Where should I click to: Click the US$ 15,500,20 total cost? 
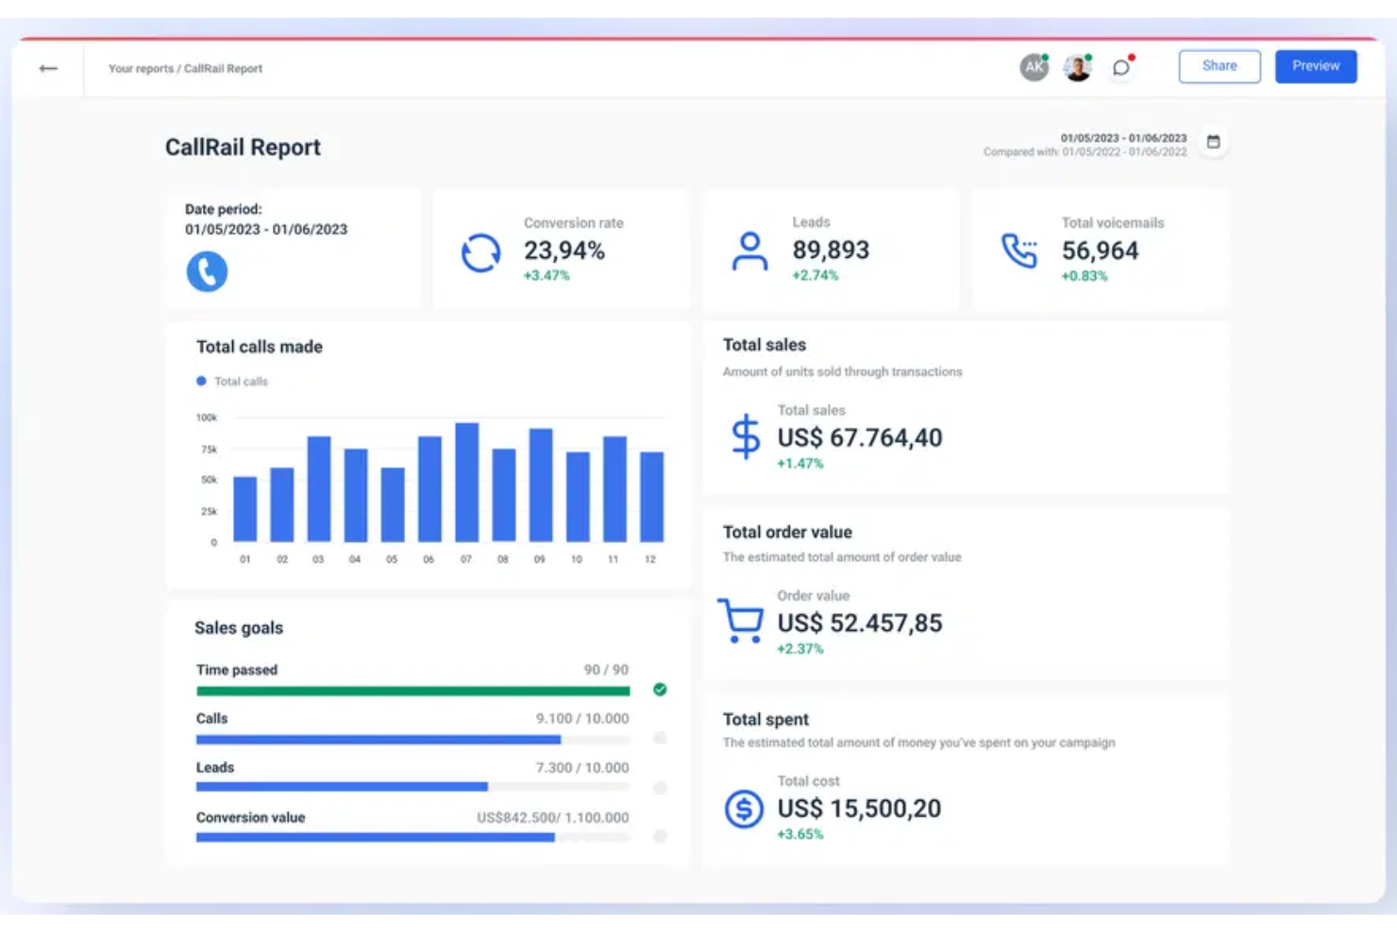coord(859,808)
